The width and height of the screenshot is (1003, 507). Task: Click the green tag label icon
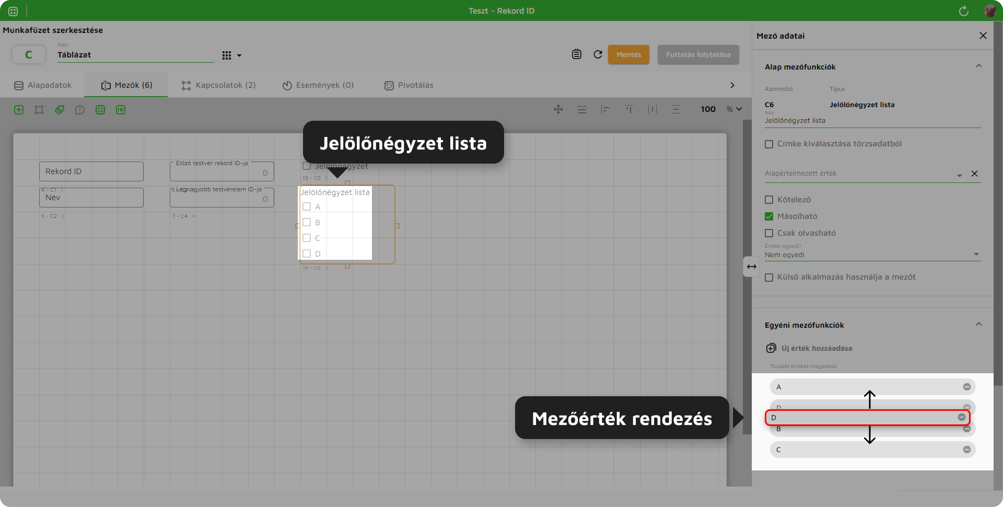(60, 110)
